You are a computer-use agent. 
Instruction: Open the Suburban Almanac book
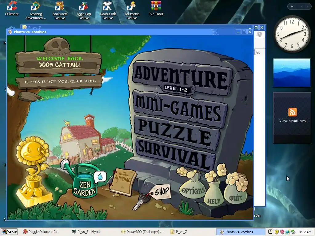122,182
